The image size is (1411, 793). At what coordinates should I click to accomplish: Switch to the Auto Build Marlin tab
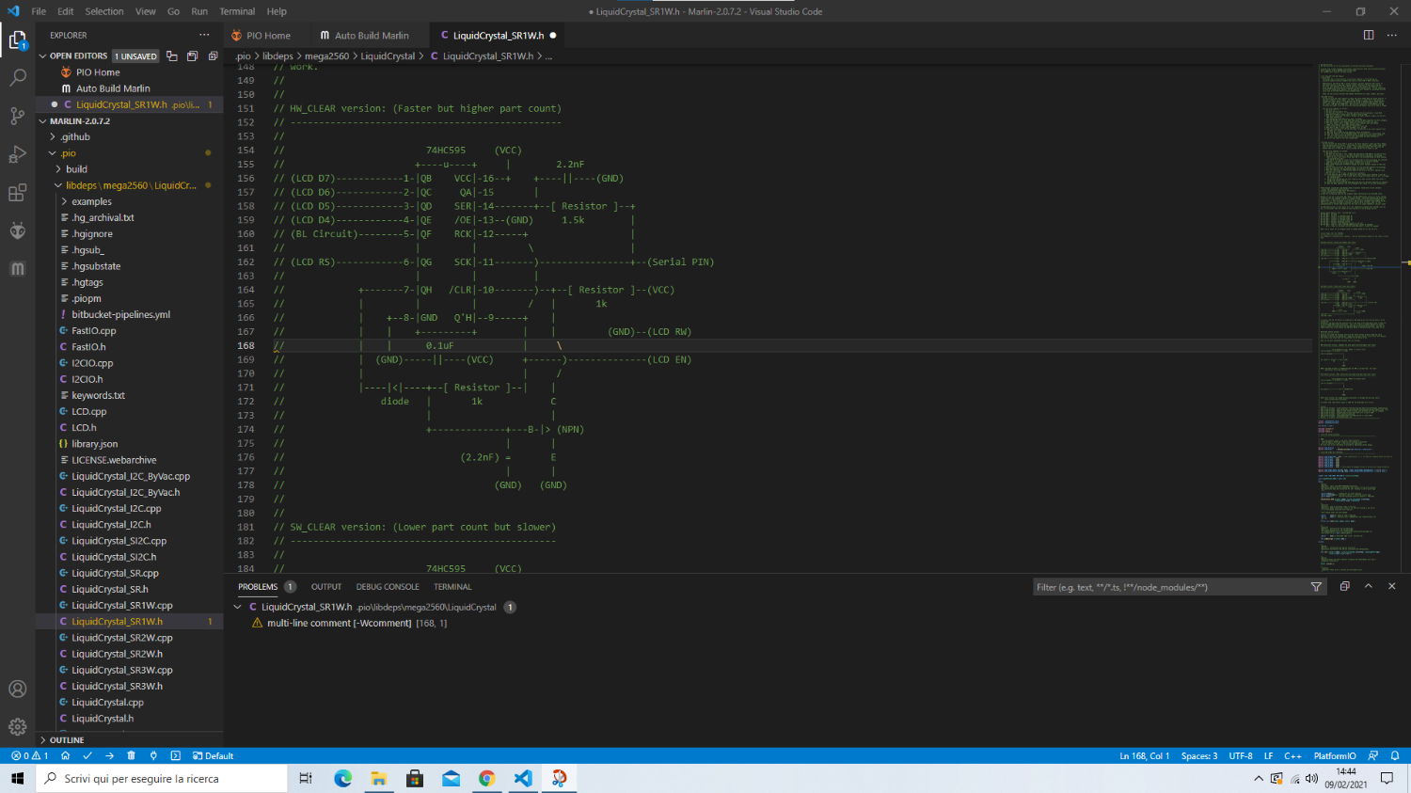click(x=371, y=36)
